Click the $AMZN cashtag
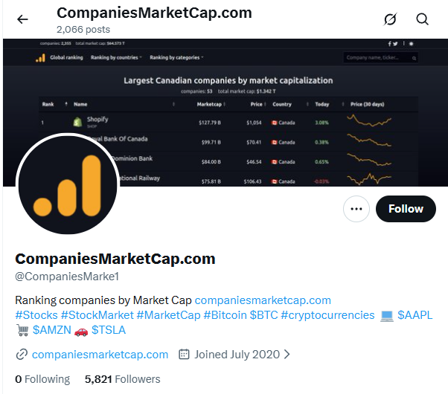448x394 pixels. point(51,330)
